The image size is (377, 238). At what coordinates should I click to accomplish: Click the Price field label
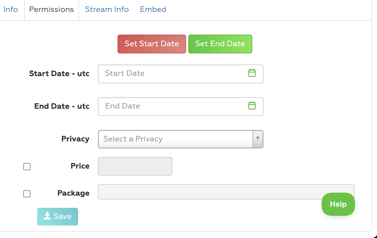(80, 166)
